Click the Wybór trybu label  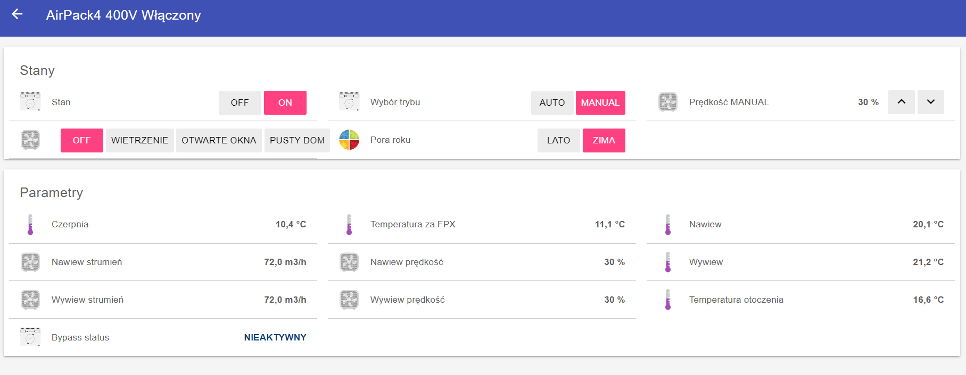click(395, 102)
